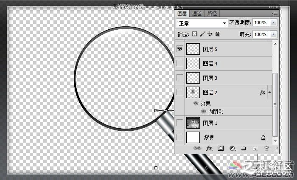
Task: Show 图层 4 via visibility box
Action: click(179, 63)
